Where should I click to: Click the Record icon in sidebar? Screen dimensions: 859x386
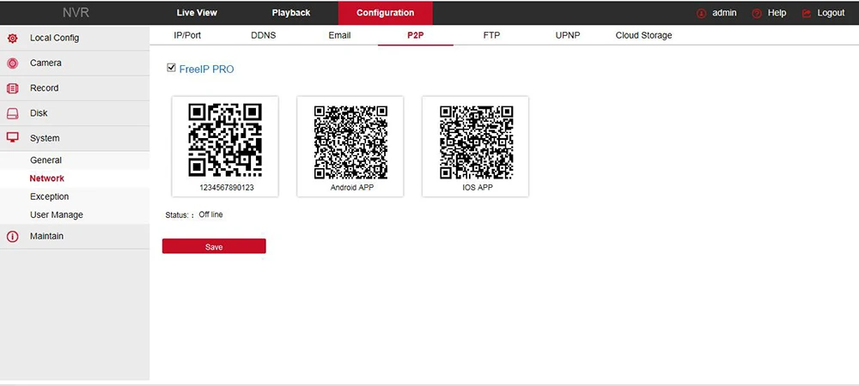[x=12, y=88]
